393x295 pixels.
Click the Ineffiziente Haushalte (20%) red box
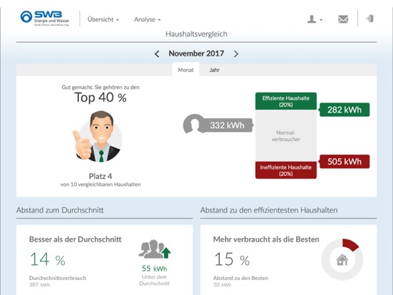pos(285,170)
